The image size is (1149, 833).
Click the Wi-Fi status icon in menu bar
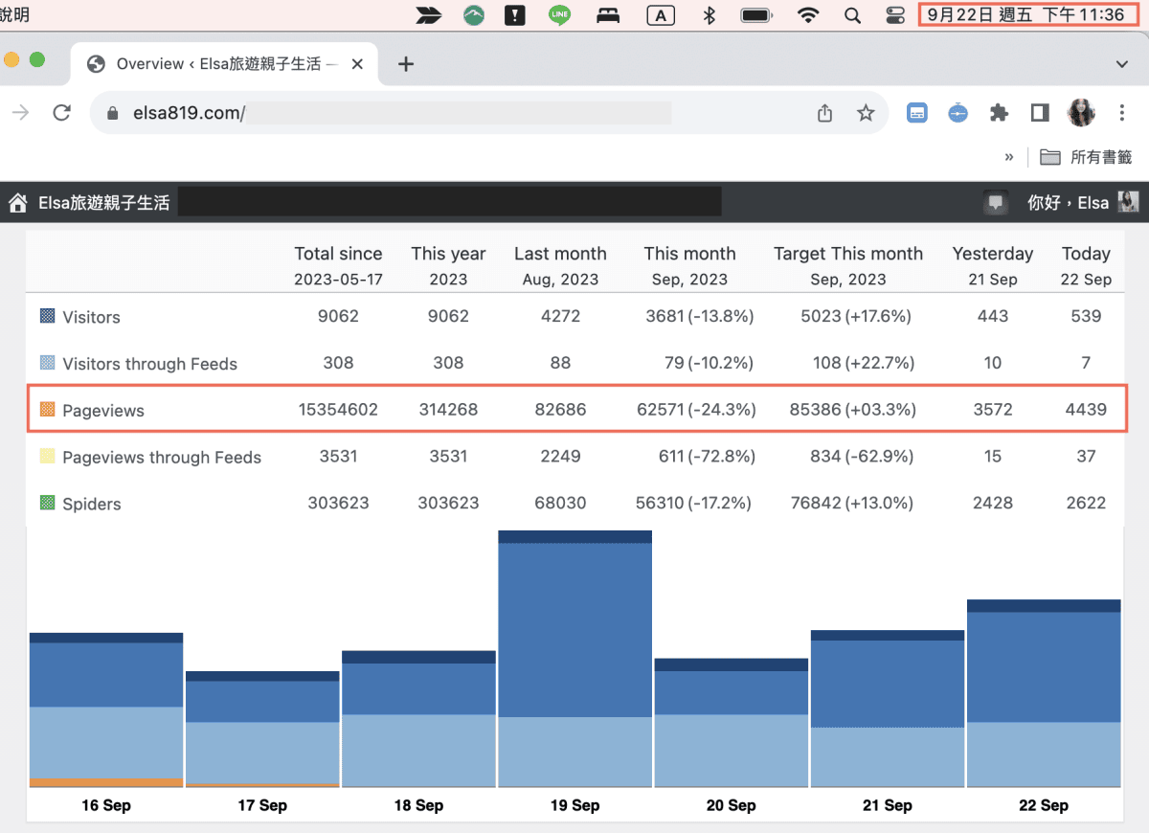coord(808,15)
